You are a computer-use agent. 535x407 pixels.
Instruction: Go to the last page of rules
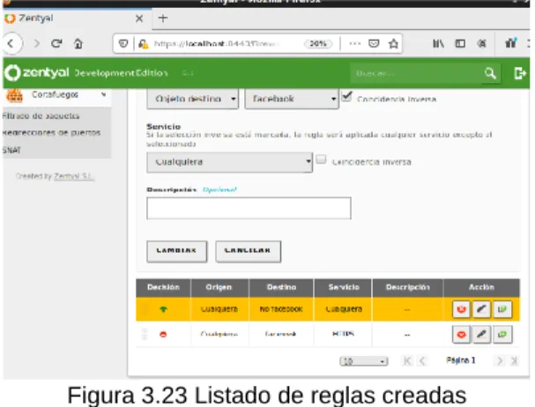(x=514, y=360)
